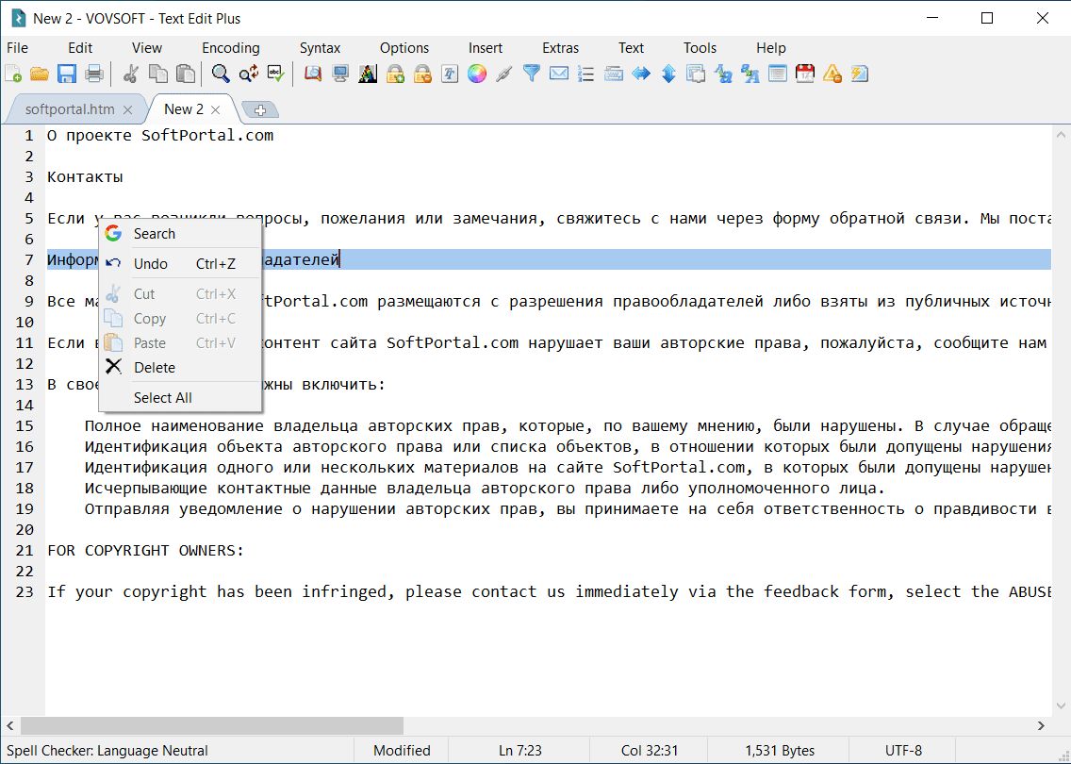1071x764 pixels.
Task: Click the envelope email icon
Action: [559, 74]
